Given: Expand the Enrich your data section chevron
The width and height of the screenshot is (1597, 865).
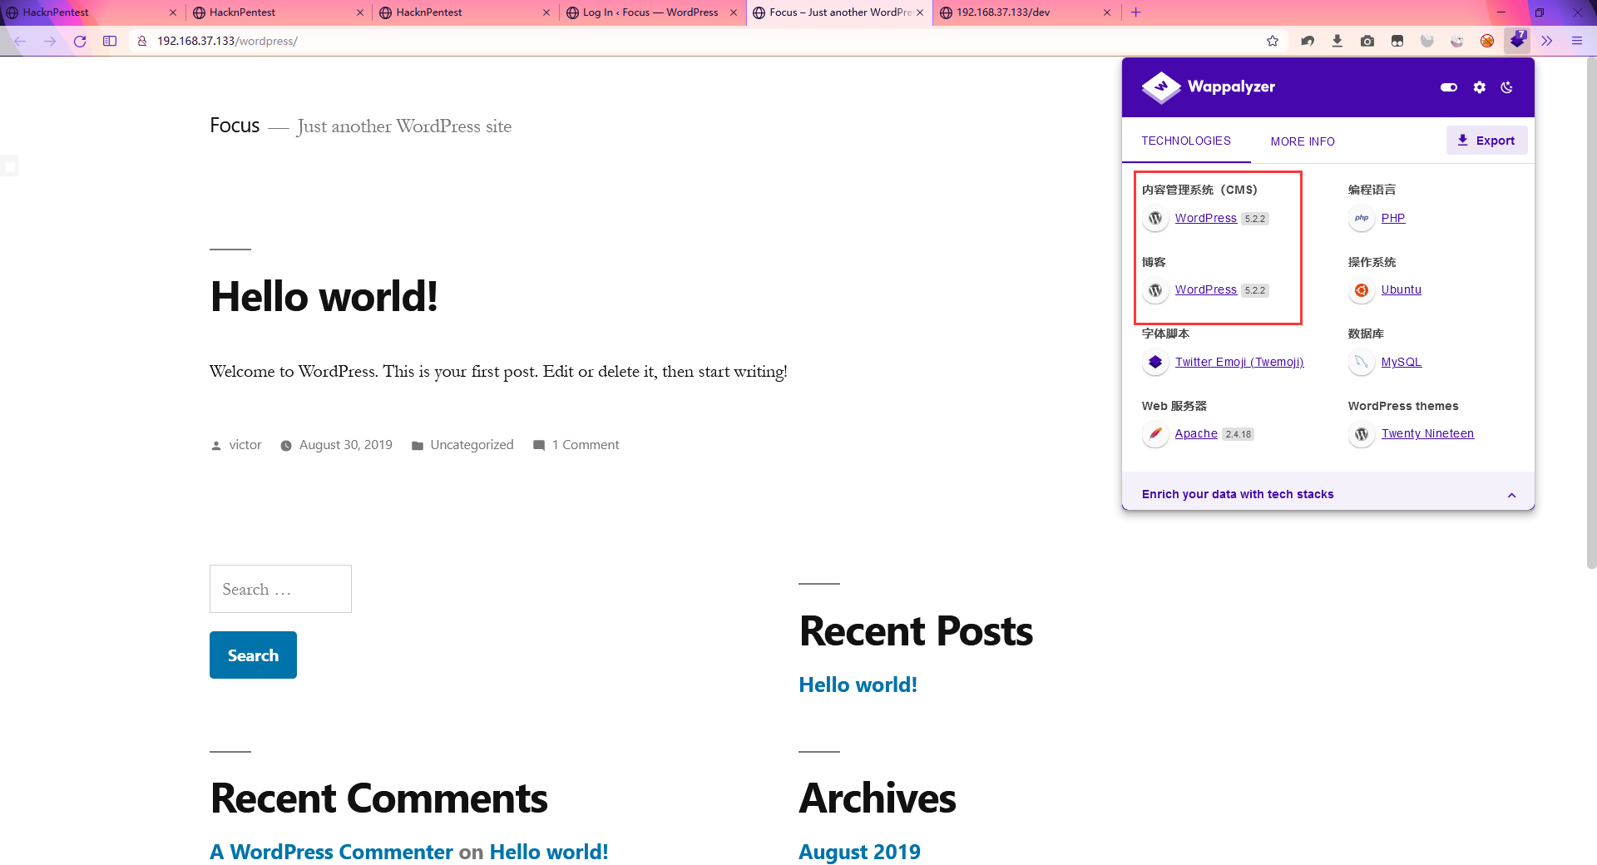Looking at the screenshot, I should (x=1511, y=495).
